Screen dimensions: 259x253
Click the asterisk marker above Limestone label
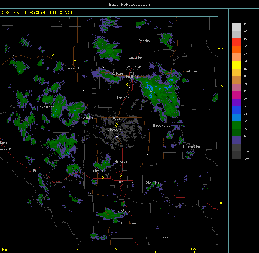pyautogui.click(x=46, y=104)
